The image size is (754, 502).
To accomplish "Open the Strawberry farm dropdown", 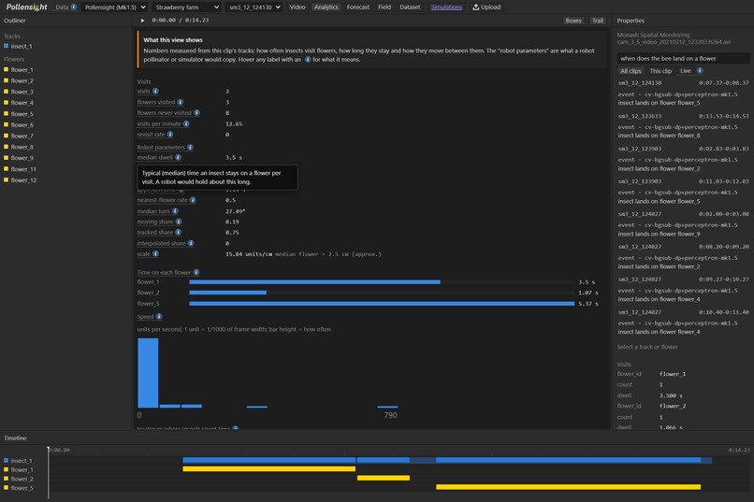I will 186,7.
